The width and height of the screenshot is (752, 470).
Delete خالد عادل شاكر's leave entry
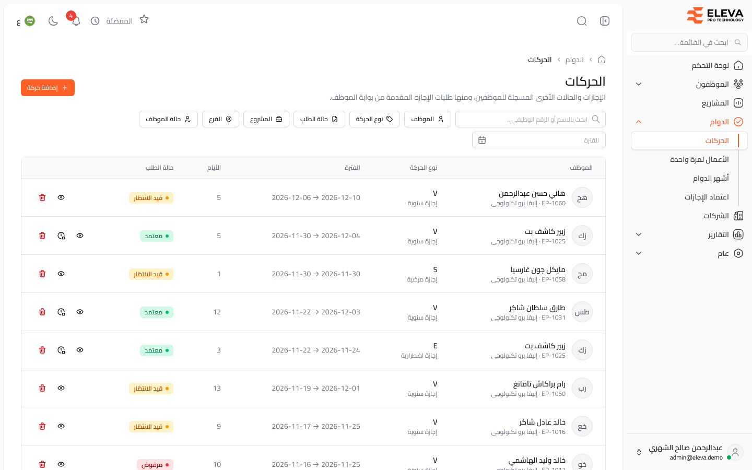[x=42, y=426]
